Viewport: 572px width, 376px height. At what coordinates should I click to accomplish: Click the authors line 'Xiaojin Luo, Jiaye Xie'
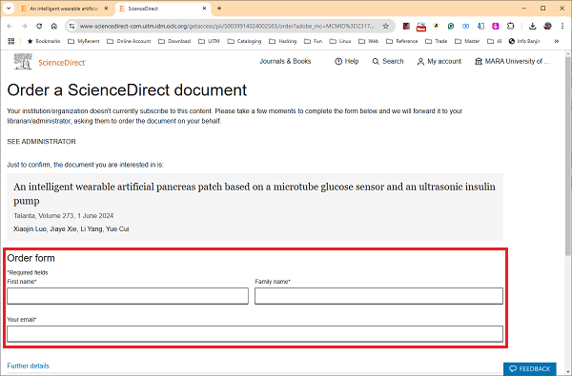pos(71,228)
